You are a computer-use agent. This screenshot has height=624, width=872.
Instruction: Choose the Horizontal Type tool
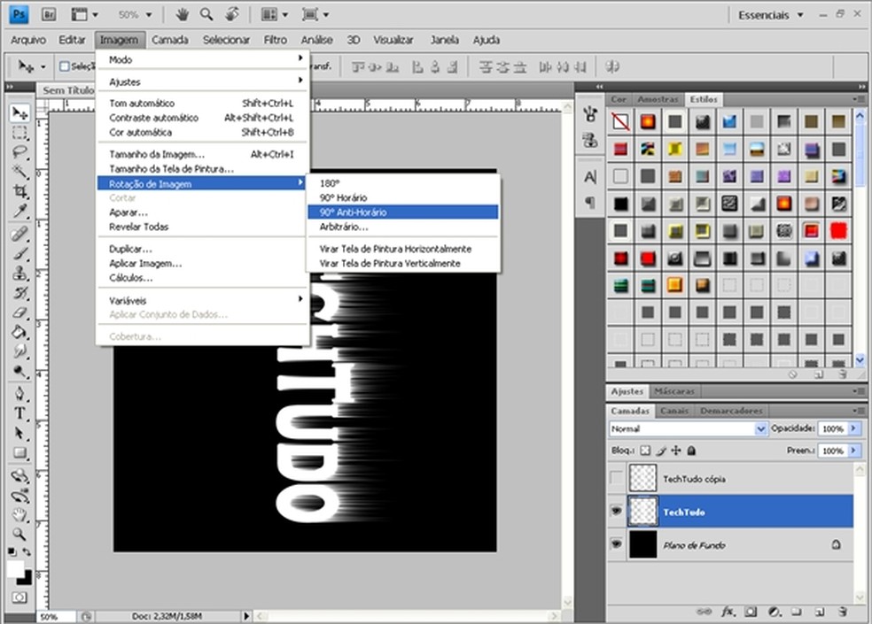tap(19, 414)
